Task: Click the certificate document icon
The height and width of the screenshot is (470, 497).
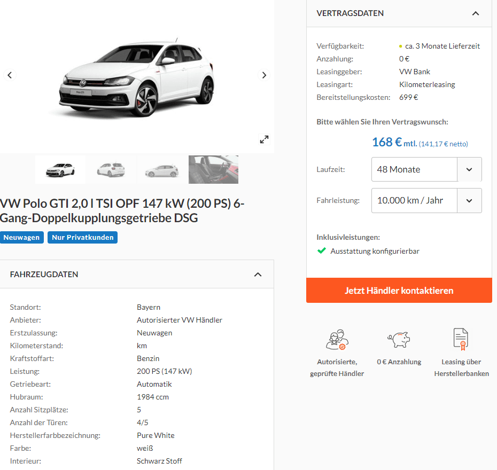Action: click(461, 339)
